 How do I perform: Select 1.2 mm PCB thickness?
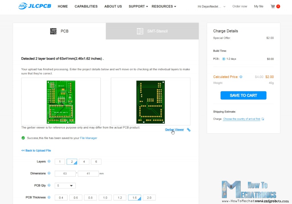click(120, 197)
